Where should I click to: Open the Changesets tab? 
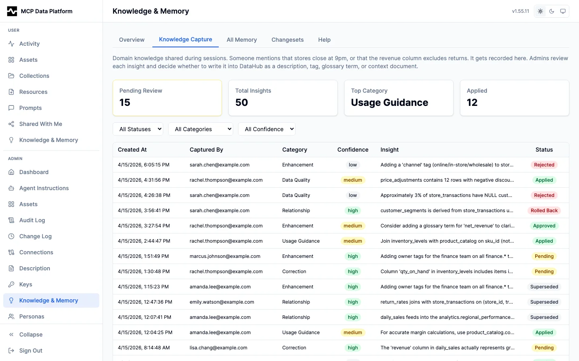point(287,40)
